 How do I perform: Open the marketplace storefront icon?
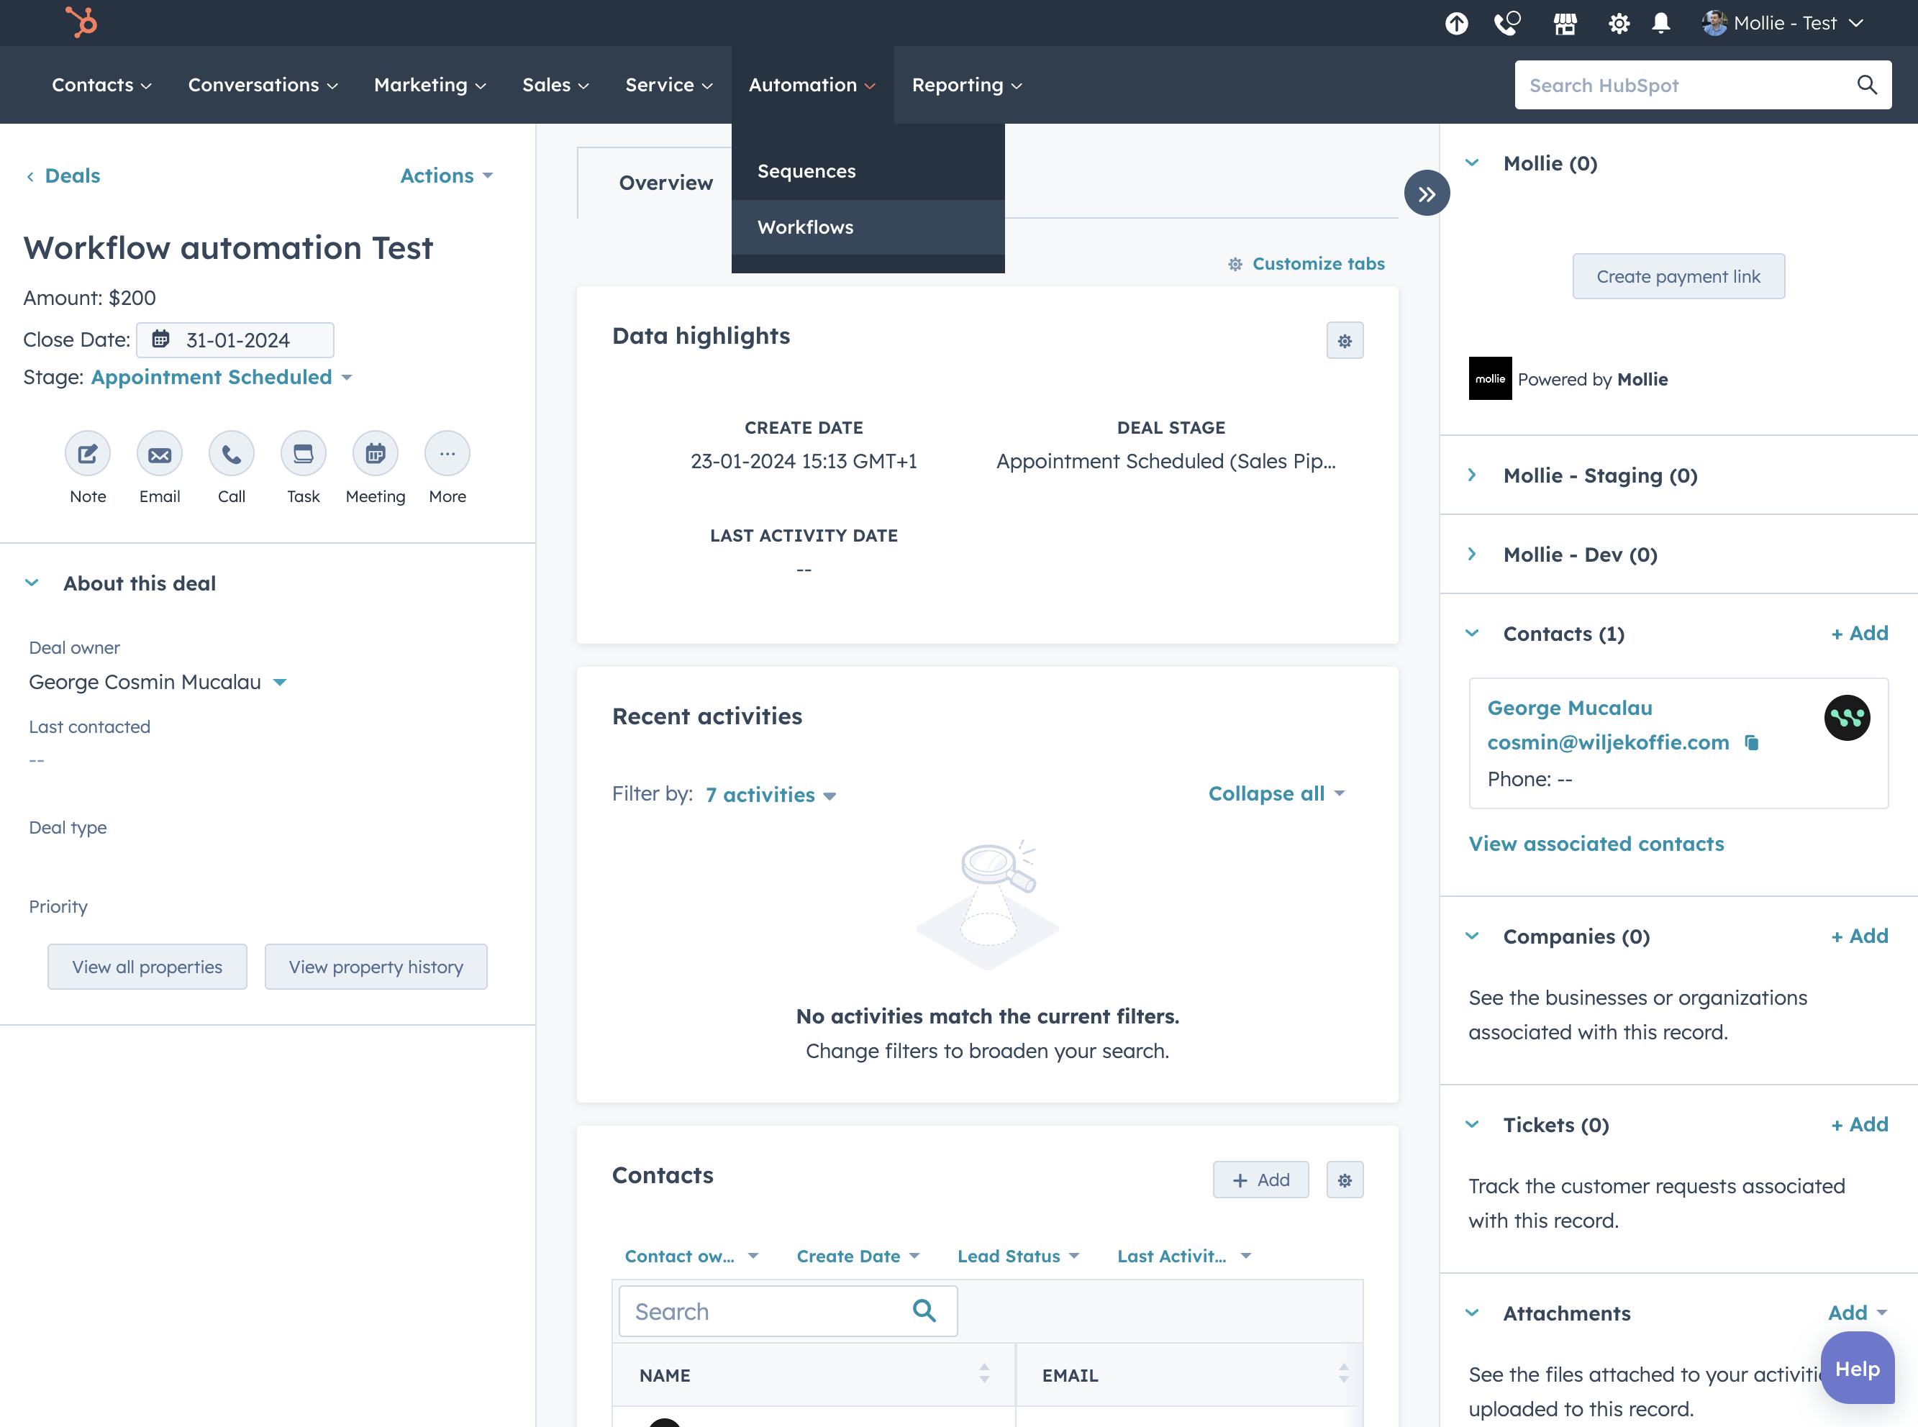[x=1565, y=23]
